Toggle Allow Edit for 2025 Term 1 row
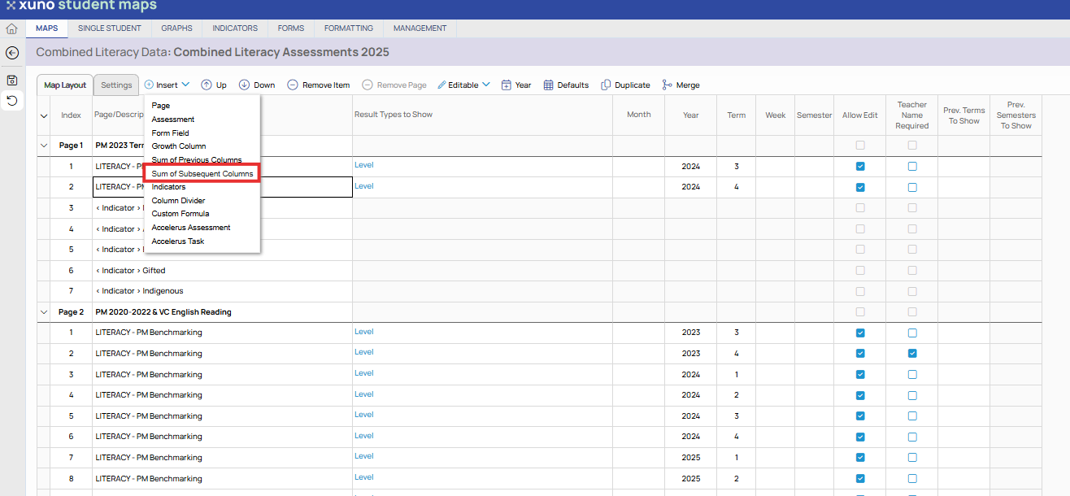The image size is (1070, 496). (x=860, y=457)
